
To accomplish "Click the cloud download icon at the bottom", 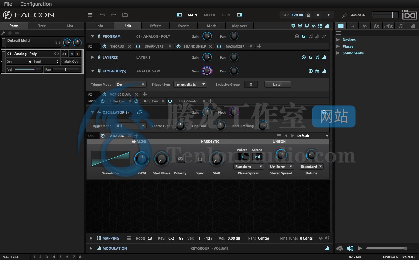I will coord(340,248).
